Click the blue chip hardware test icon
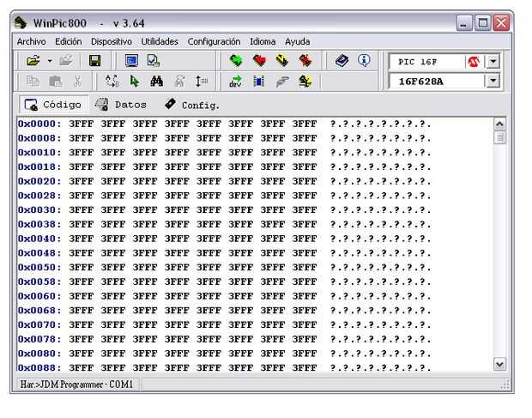The height and width of the screenshot is (418, 532). [x=259, y=82]
